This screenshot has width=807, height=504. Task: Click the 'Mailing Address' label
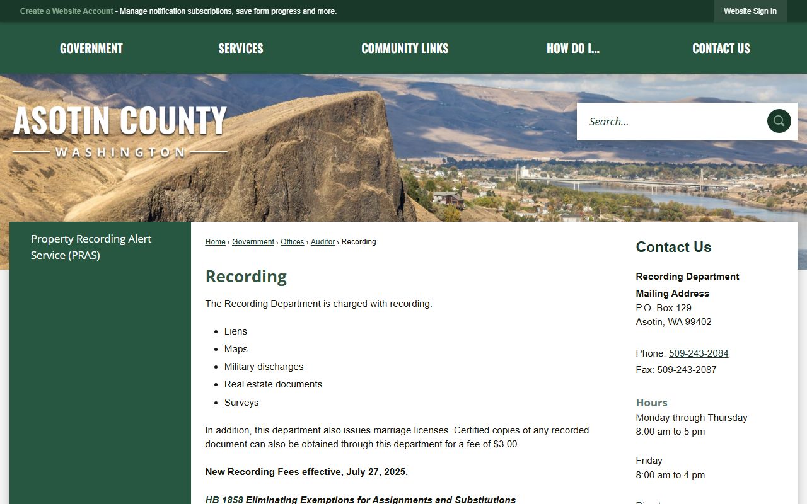(x=672, y=294)
